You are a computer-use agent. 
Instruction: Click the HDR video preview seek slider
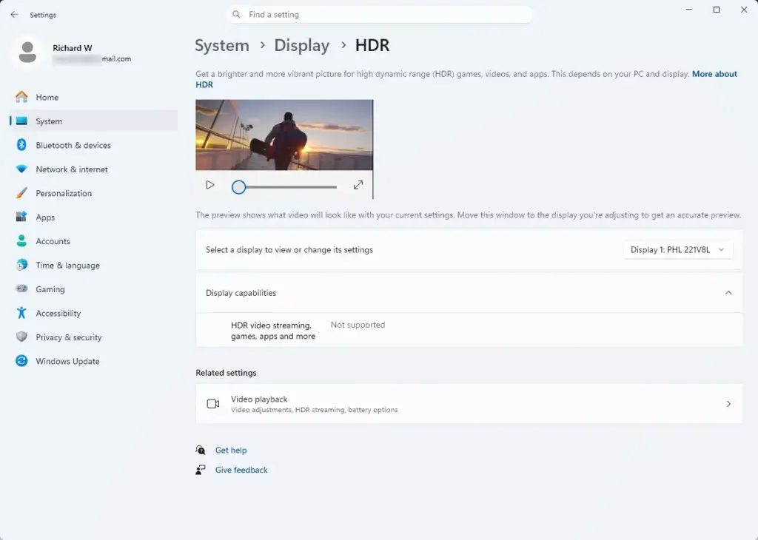point(284,187)
